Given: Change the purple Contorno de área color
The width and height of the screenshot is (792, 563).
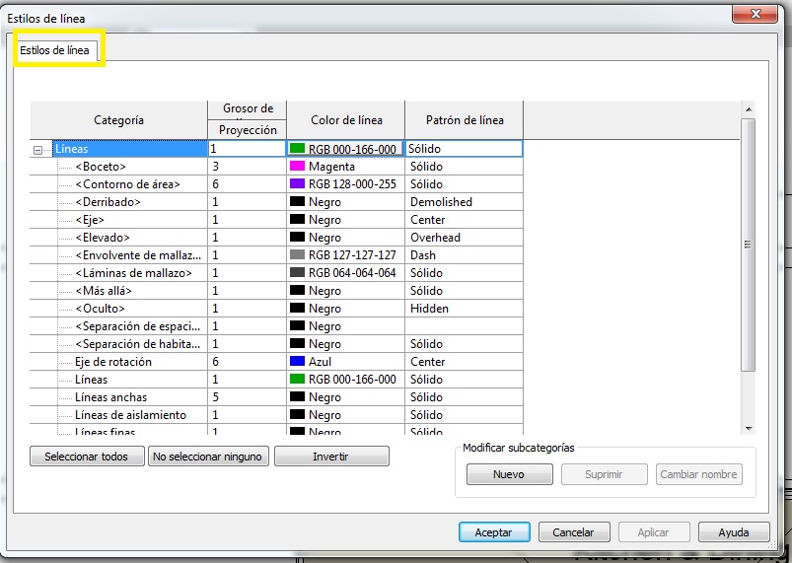Looking at the screenshot, I should pos(297,184).
